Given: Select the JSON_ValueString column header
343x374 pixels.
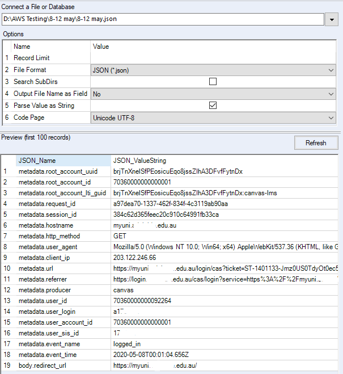Looking at the screenshot, I should 139,161.
